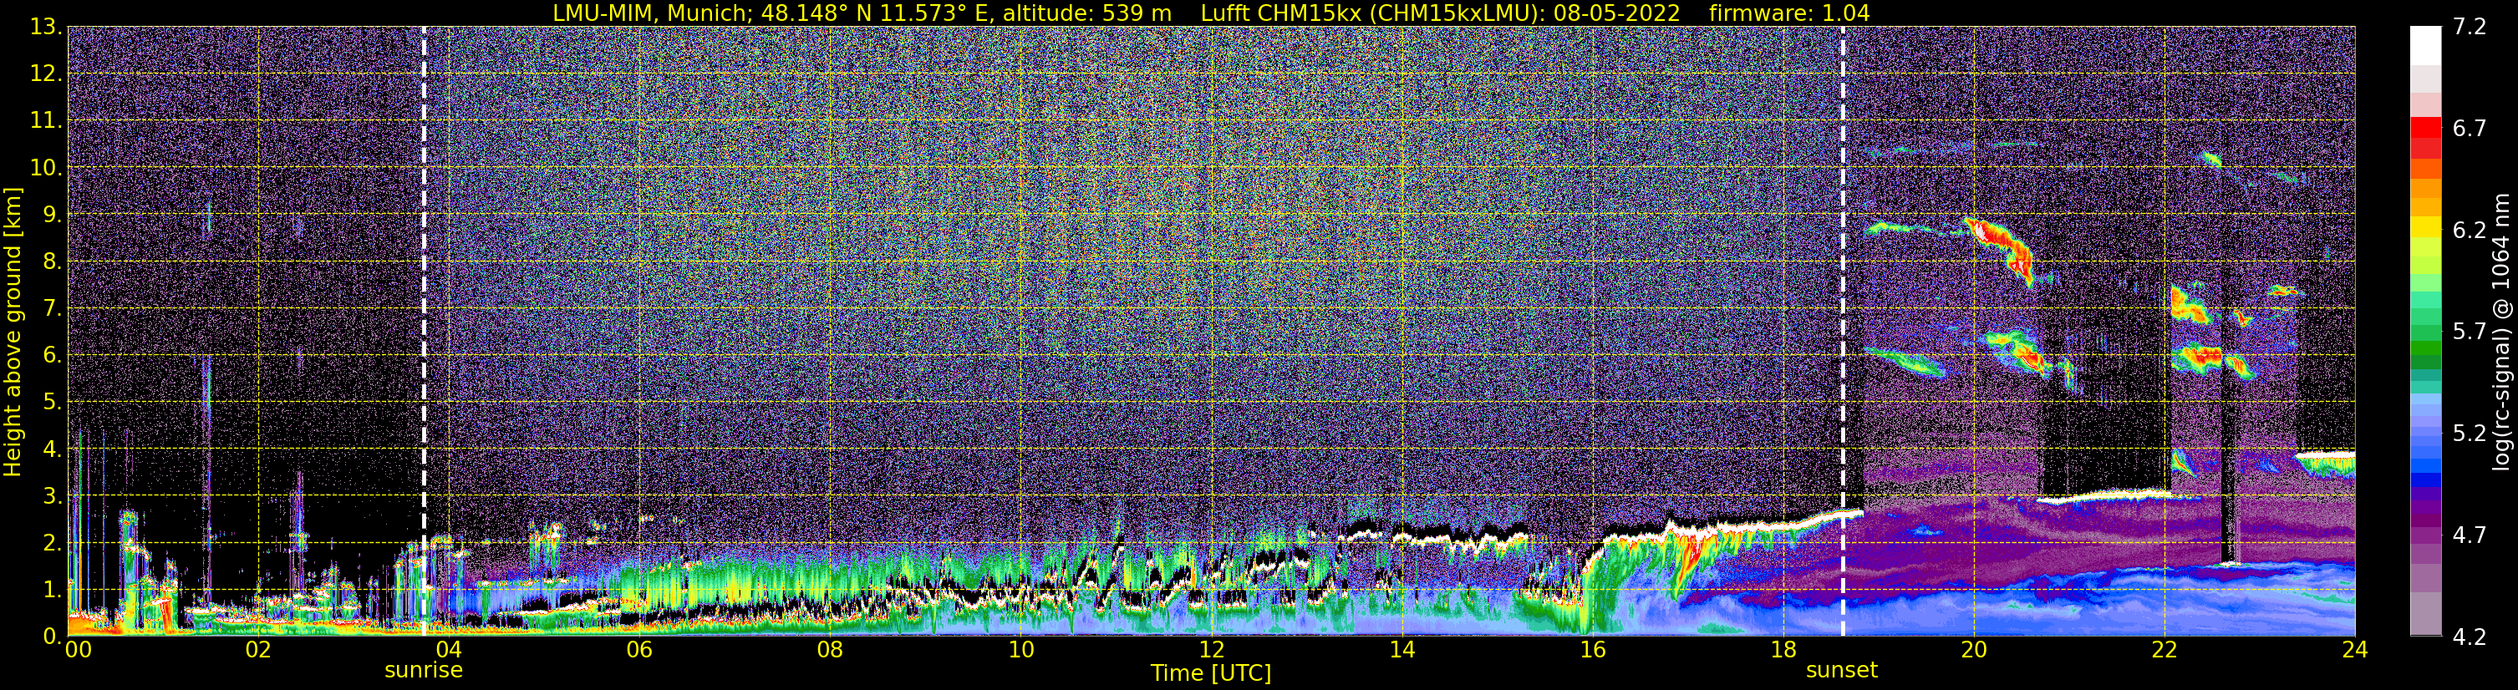Click the 'Time [UTC]' axis label
The width and height of the screenshot is (2518, 690).
[x=1211, y=673]
